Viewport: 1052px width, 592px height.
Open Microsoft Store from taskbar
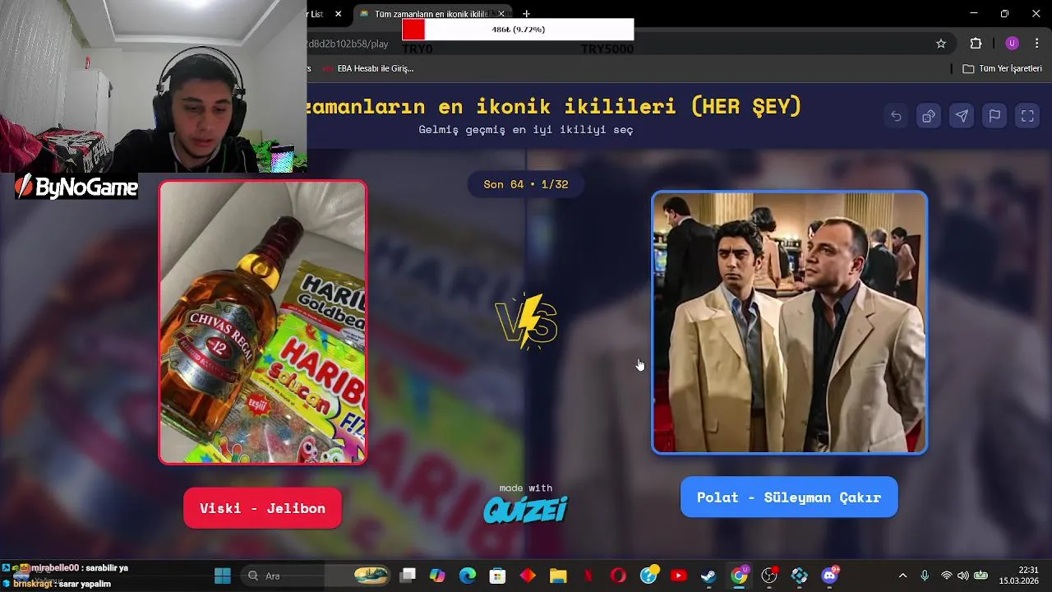click(x=497, y=576)
